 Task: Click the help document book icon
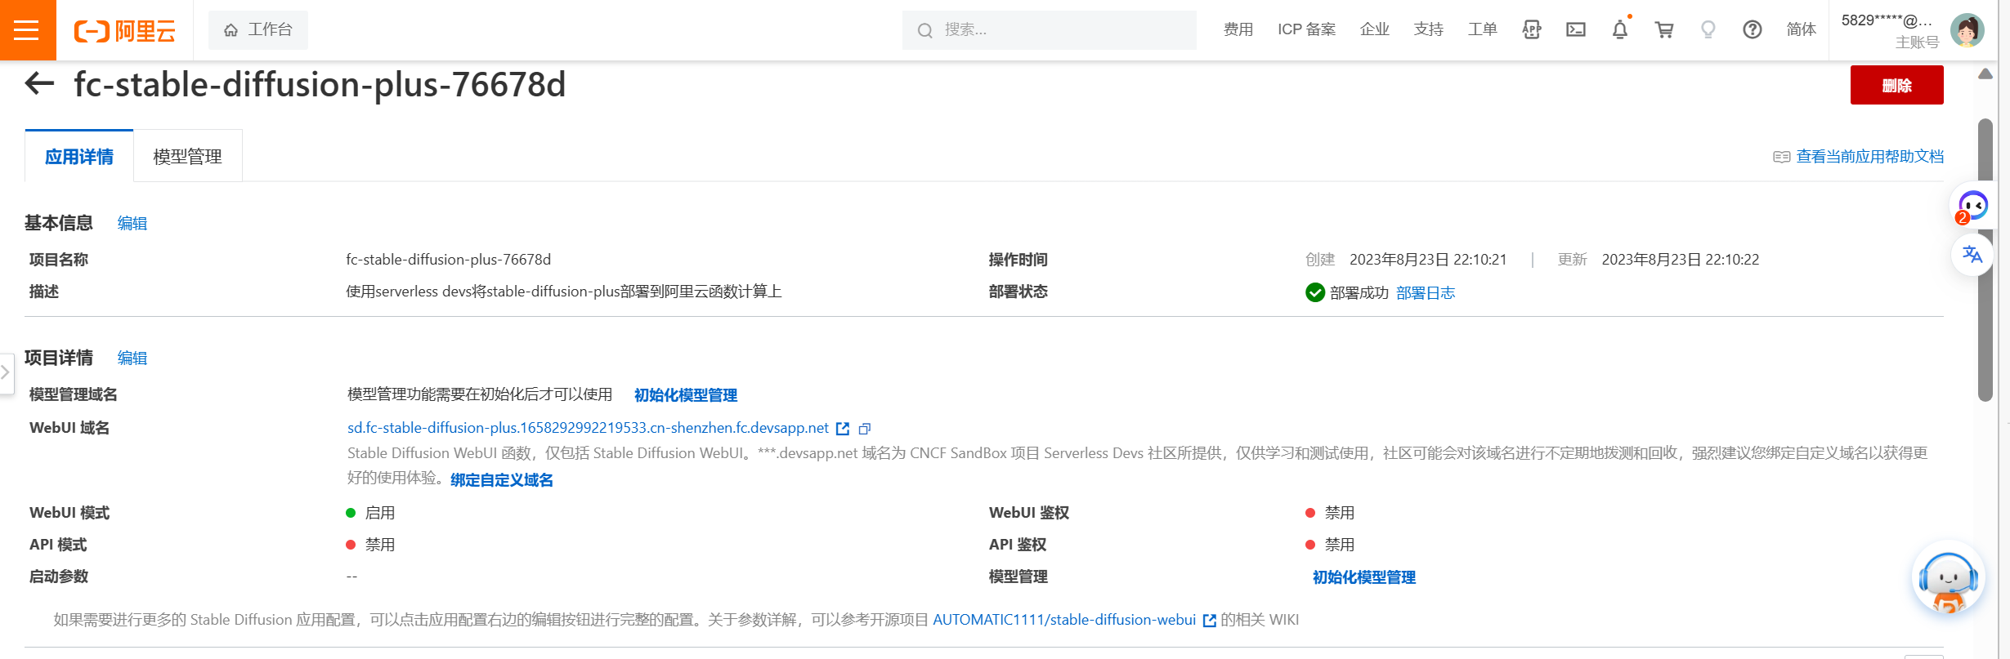click(1782, 157)
